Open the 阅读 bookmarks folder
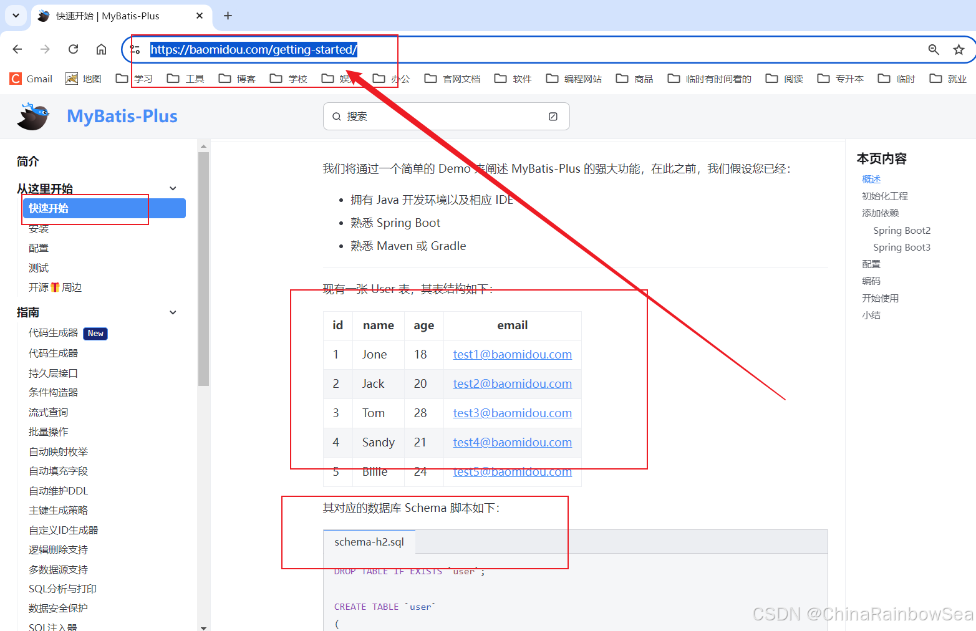 [785, 79]
